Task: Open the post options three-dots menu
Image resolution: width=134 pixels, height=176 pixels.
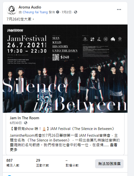Action: [x=119, y=9]
